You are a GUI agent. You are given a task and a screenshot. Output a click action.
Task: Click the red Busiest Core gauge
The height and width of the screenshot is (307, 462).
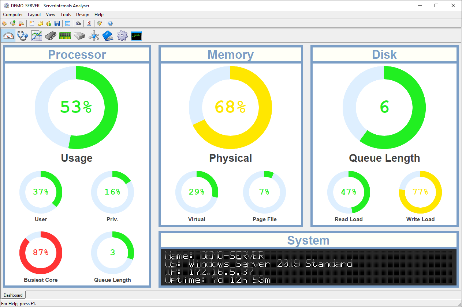(41, 253)
